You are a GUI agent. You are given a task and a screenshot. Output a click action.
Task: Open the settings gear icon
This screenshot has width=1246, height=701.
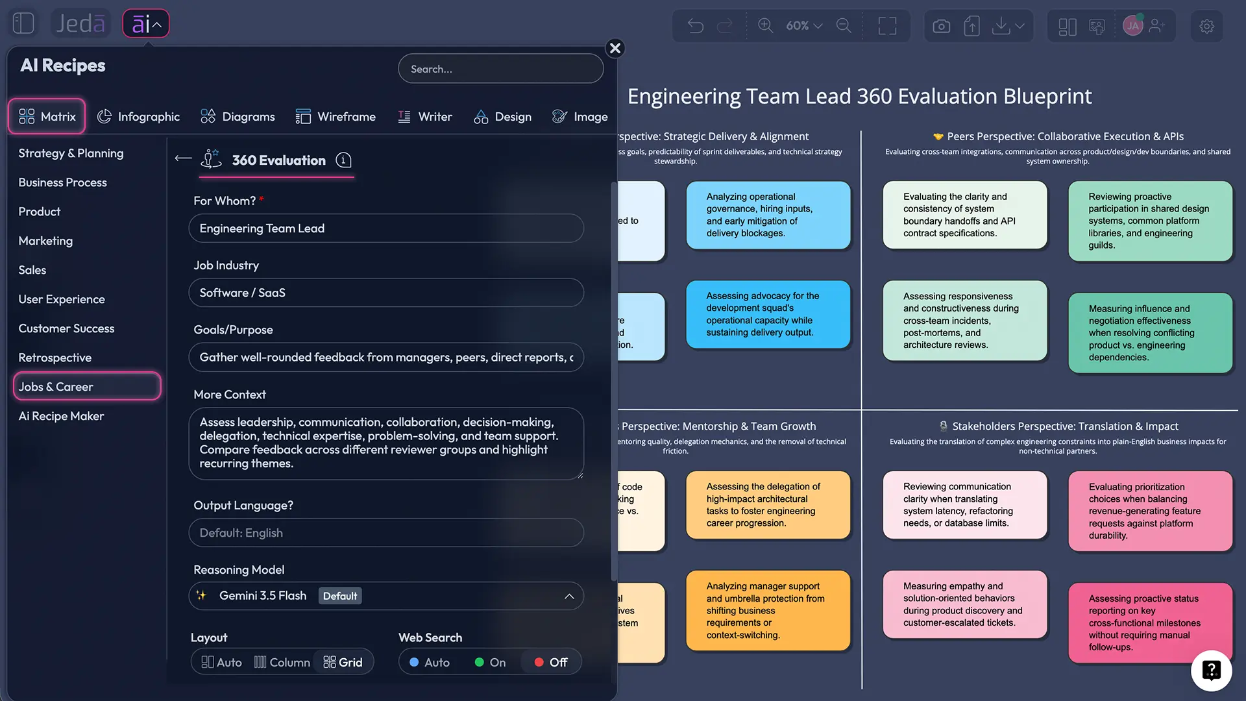(x=1206, y=26)
